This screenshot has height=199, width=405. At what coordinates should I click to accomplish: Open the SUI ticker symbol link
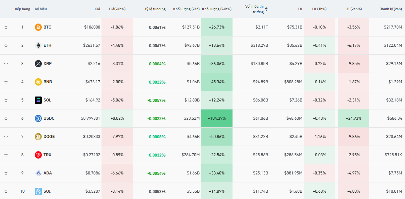pyautogui.click(x=47, y=191)
